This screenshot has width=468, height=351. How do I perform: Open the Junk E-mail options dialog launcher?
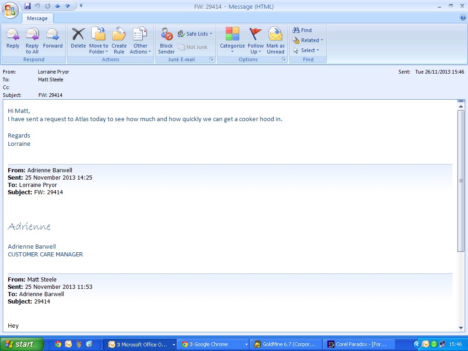point(211,59)
